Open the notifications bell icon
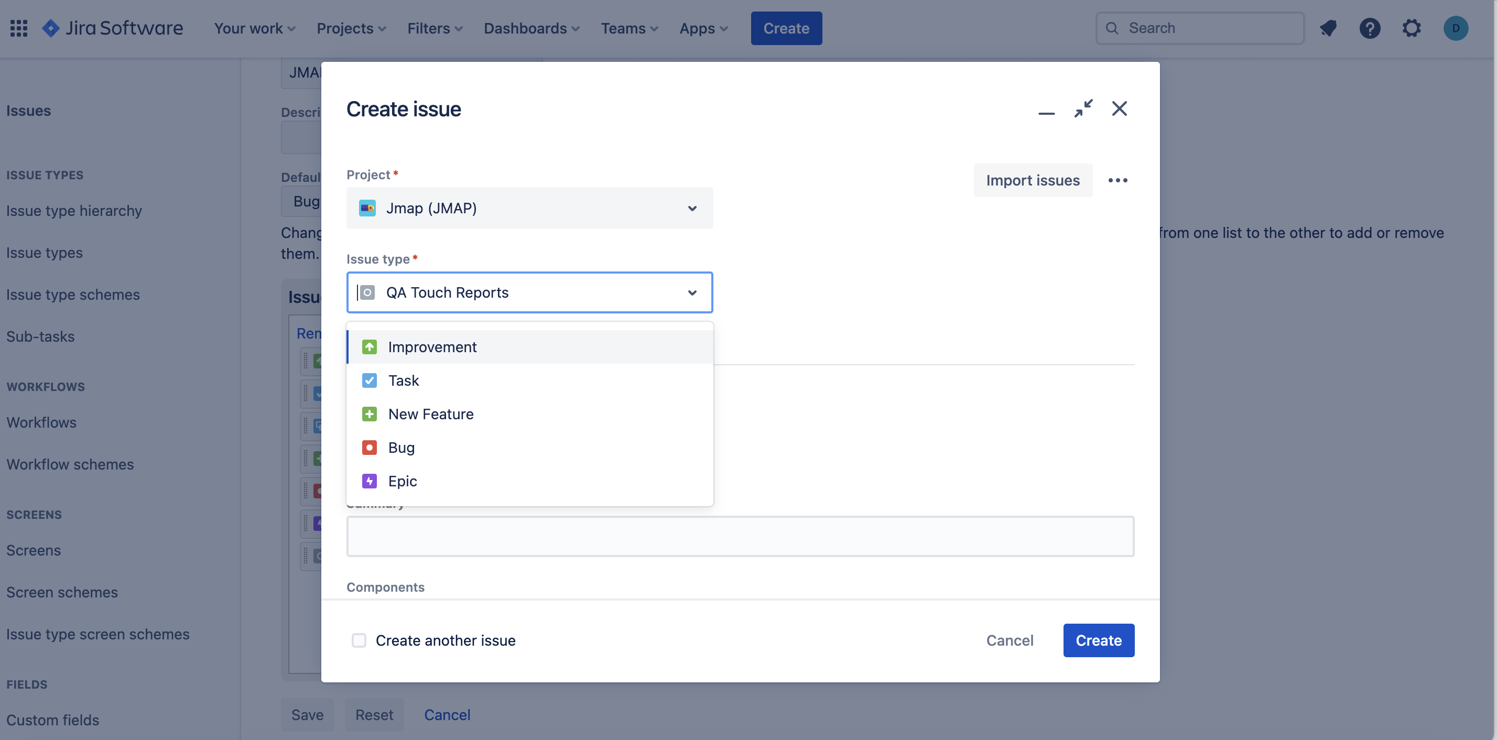Screen dimensions: 1497x740 click(x=1328, y=28)
